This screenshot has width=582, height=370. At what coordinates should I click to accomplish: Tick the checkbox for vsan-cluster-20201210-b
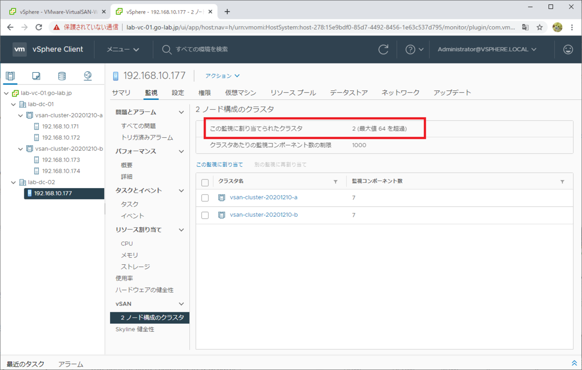205,215
